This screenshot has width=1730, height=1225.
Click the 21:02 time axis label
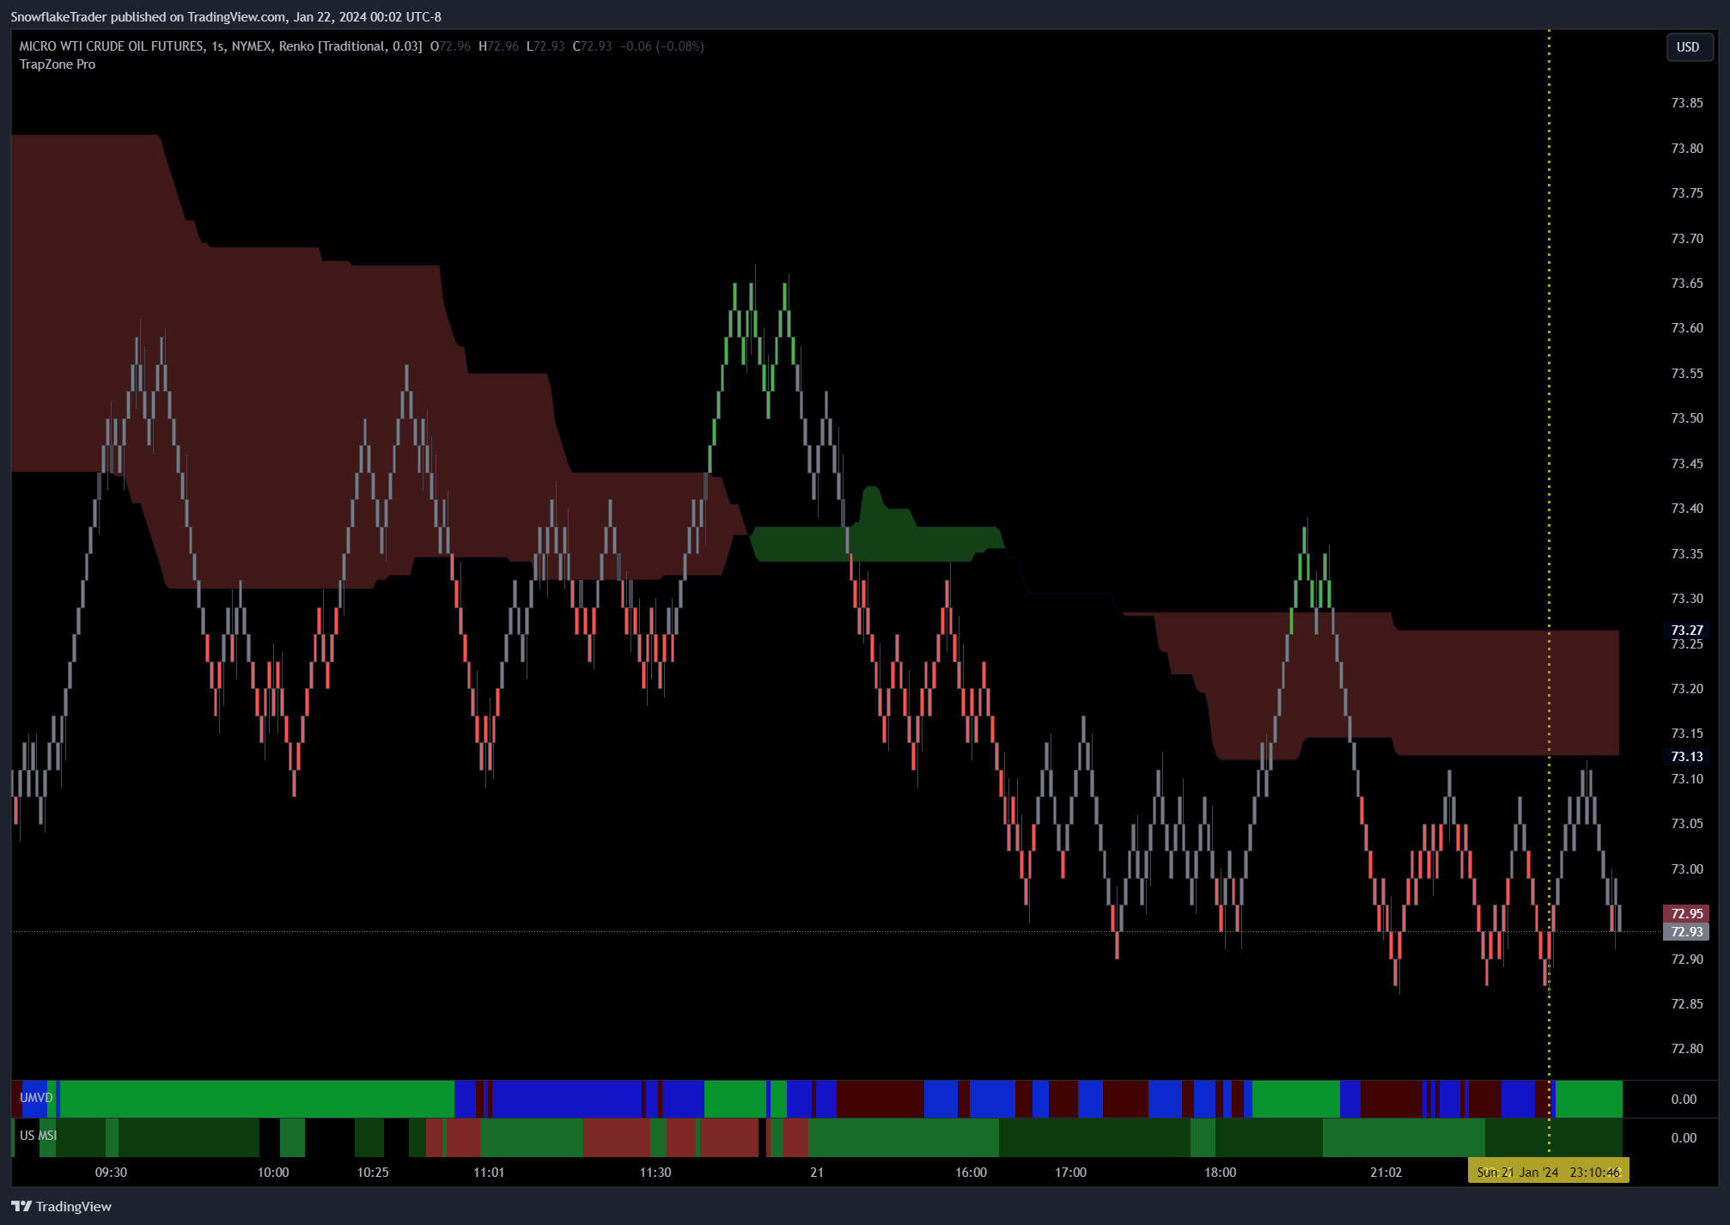point(1386,1172)
